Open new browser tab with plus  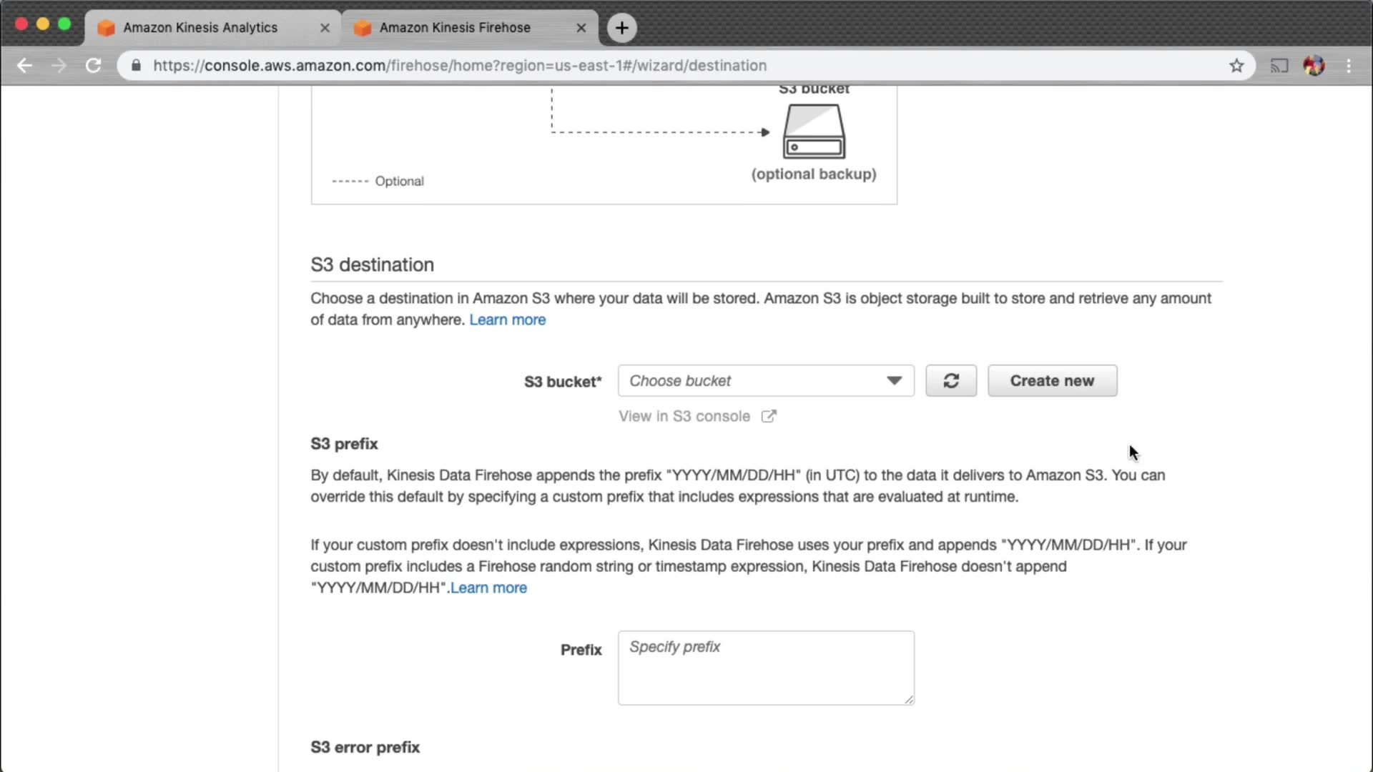pyautogui.click(x=621, y=28)
